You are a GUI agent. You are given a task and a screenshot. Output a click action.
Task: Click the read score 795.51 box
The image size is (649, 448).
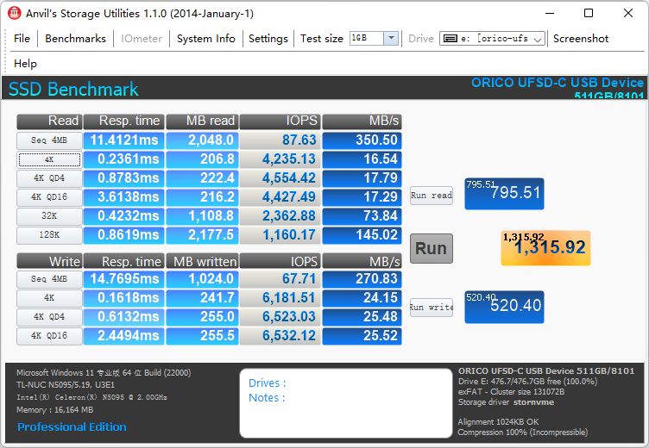(504, 194)
